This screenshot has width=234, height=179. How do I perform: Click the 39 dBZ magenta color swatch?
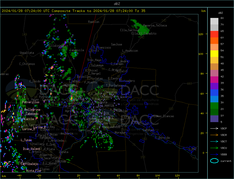(x=214, y=79)
